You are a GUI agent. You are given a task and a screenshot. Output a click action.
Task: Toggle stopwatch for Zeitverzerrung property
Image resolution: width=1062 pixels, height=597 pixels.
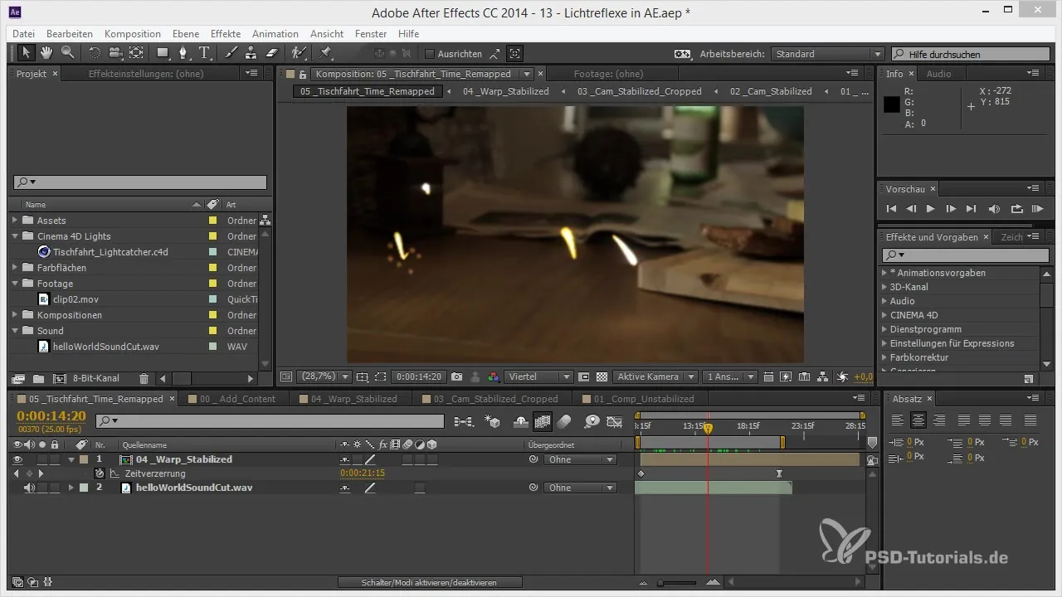point(100,473)
